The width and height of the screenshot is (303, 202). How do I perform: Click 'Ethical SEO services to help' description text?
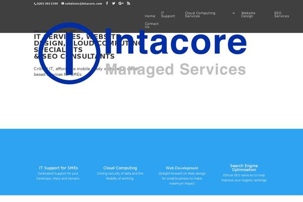click(x=244, y=178)
